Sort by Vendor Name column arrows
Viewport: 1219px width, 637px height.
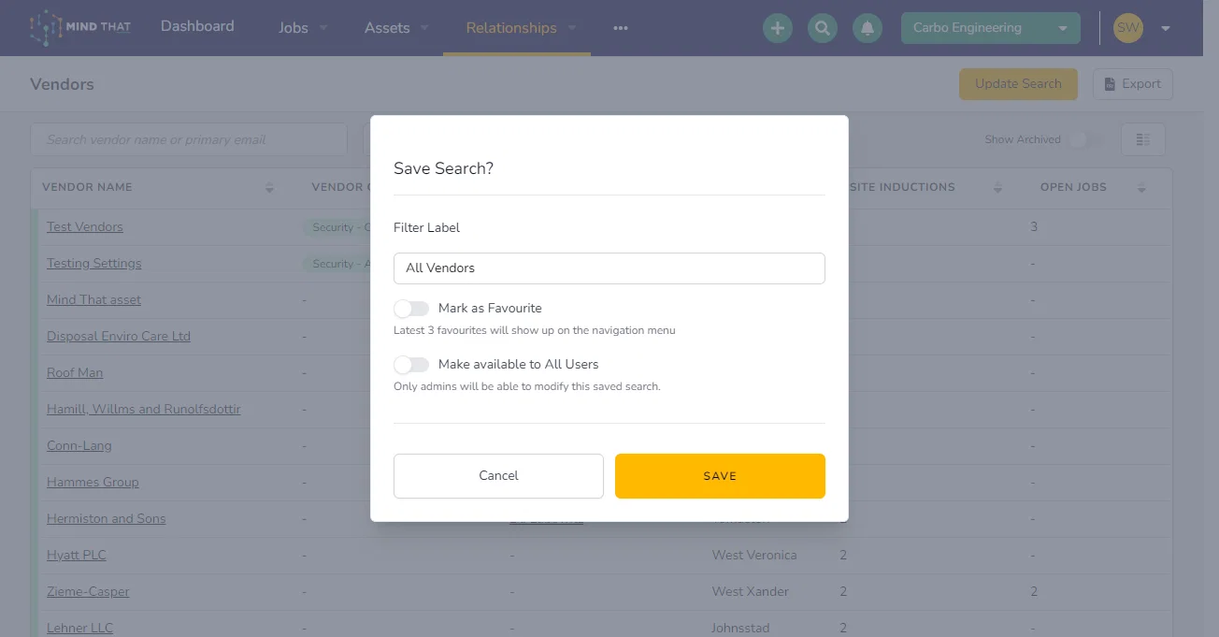click(269, 188)
